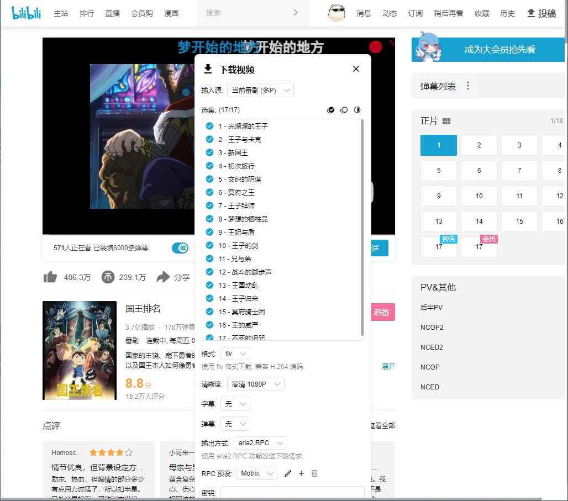Open 历史 in top navigation

(x=507, y=13)
